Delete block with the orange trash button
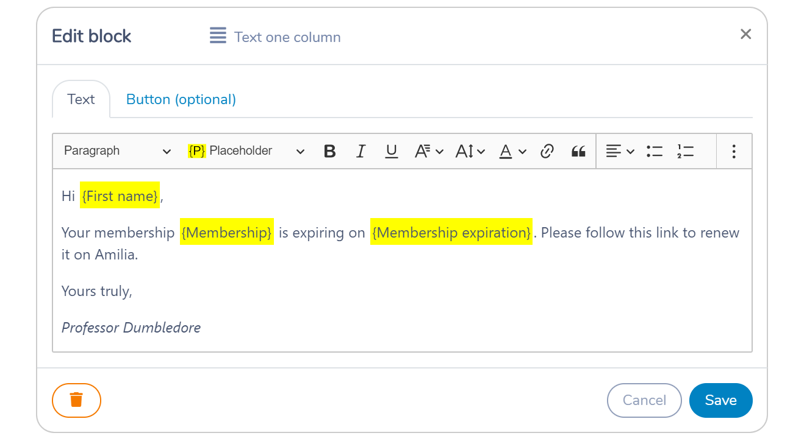804x444 pixels. click(76, 400)
